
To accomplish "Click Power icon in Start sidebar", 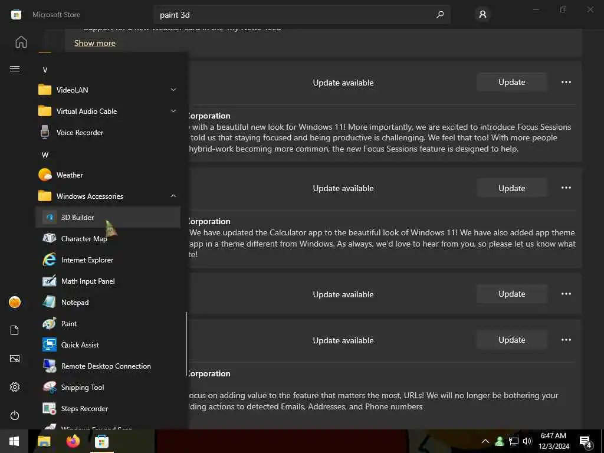I will point(15,415).
